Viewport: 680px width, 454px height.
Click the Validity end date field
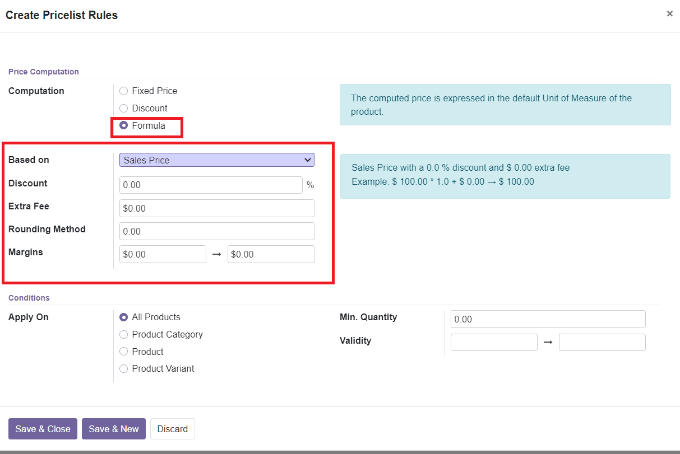(x=602, y=341)
